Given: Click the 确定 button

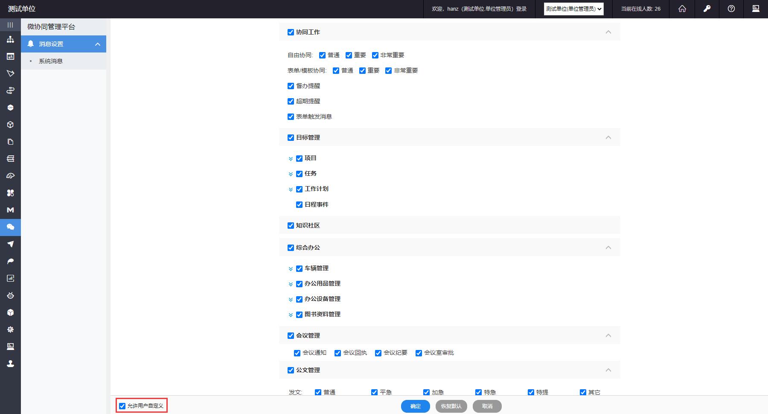Looking at the screenshot, I should coord(416,406).
